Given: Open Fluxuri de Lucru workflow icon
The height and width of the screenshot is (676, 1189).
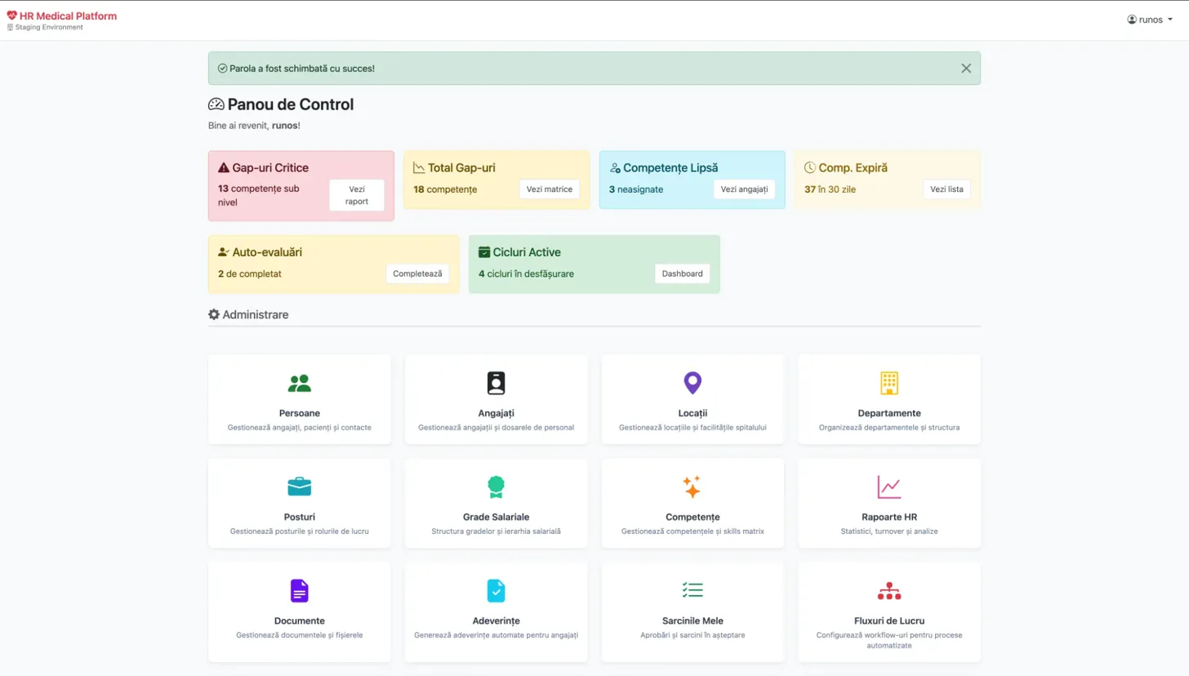Looking at the screenshot, I should tap(888, 590).
